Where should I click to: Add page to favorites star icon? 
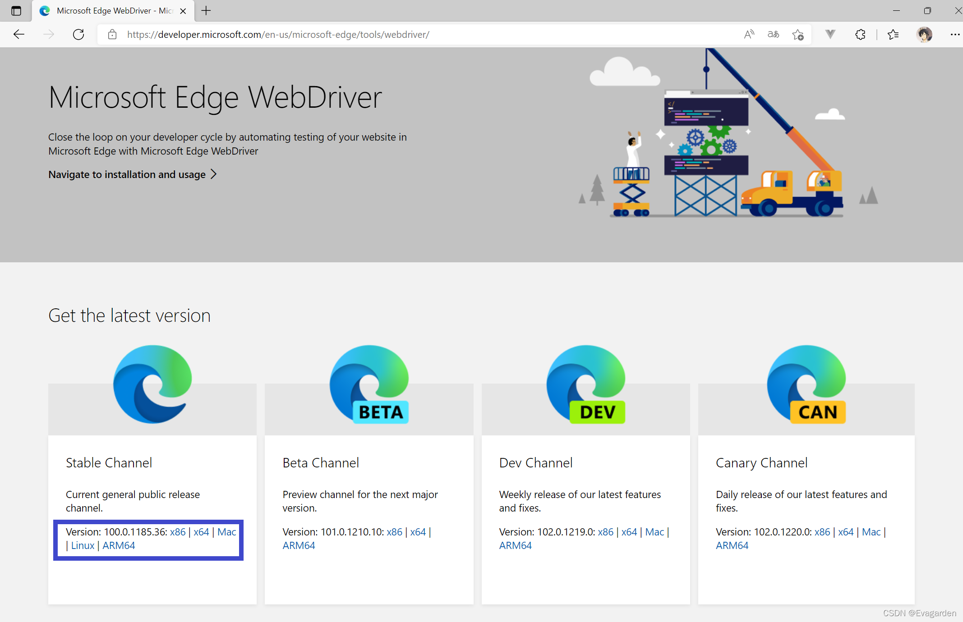pos(798,34)
